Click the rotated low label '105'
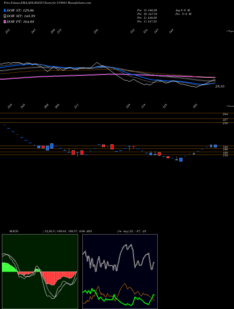The image size is (234, 309). [195, 106]
